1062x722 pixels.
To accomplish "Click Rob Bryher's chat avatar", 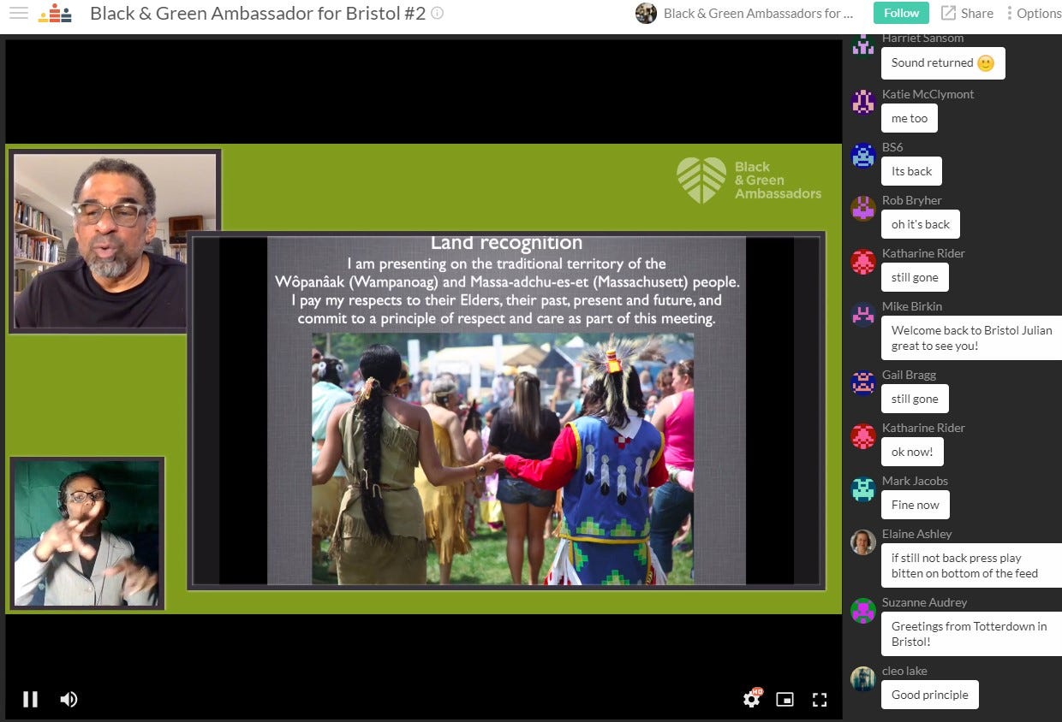I will click(863, 208).
